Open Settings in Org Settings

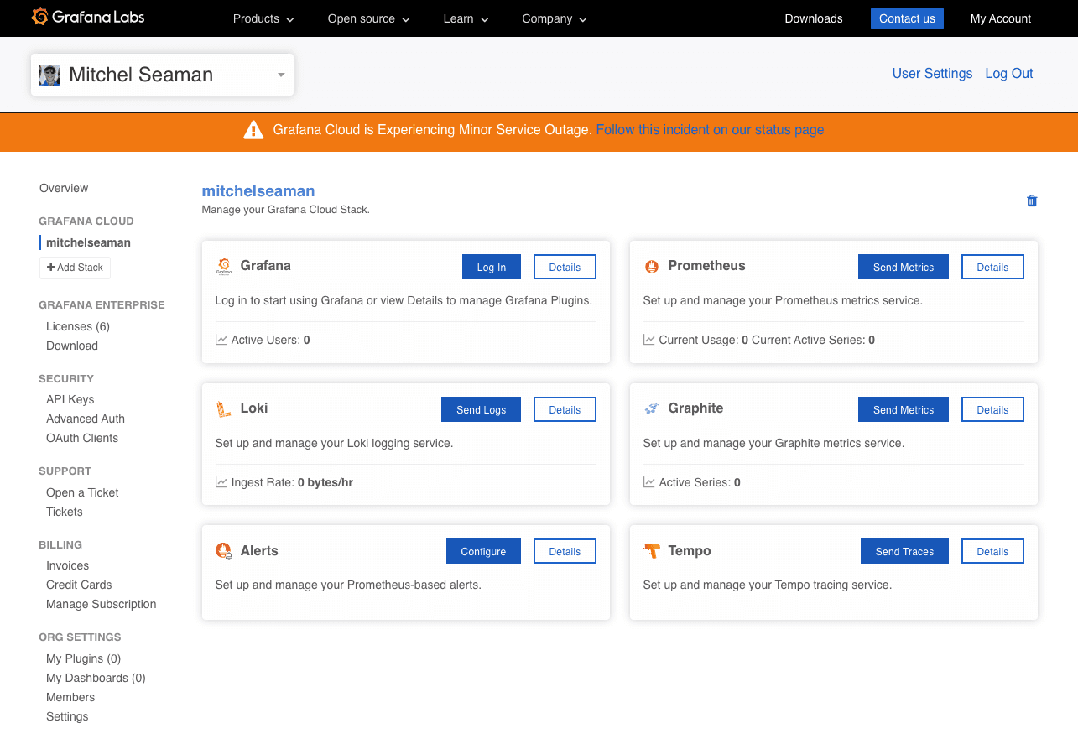(x=67, y=716)
